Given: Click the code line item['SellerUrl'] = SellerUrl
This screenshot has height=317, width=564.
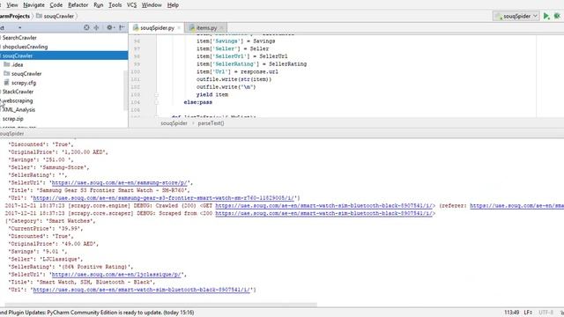Looking at the screenshot, I should coord(241,56).
